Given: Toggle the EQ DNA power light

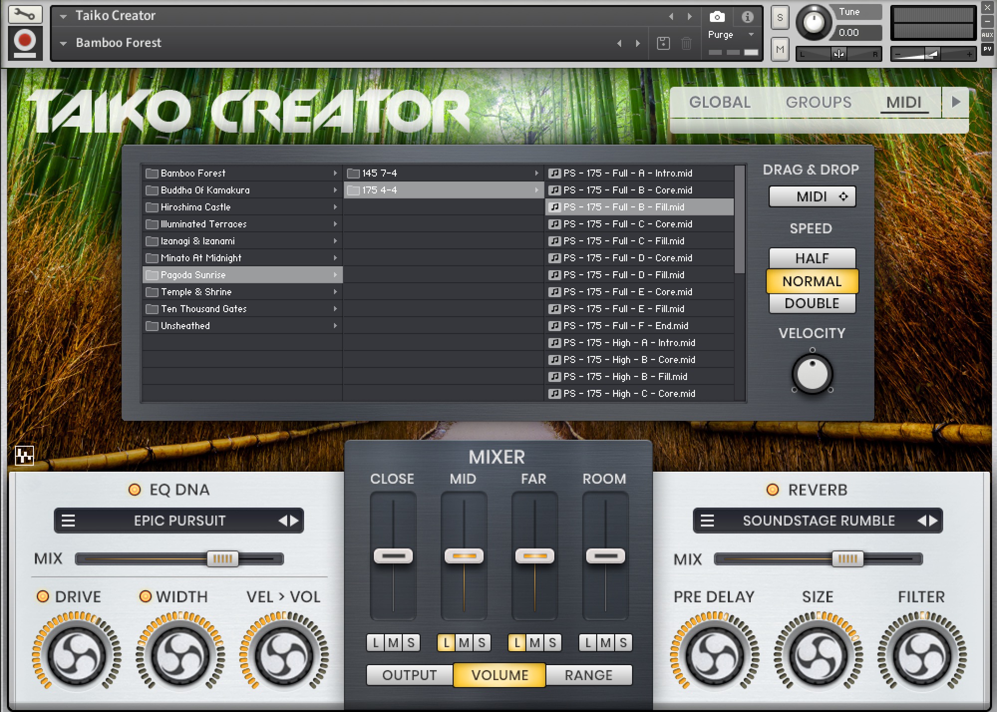Looking at the screenshot, I should (135, 490).
